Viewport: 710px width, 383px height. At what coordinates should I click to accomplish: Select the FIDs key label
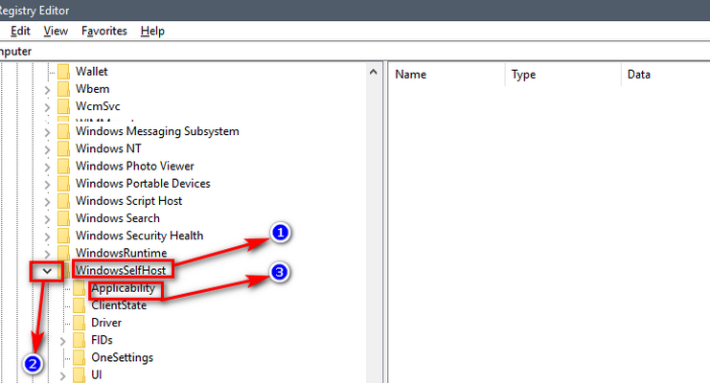coord(102,340)
